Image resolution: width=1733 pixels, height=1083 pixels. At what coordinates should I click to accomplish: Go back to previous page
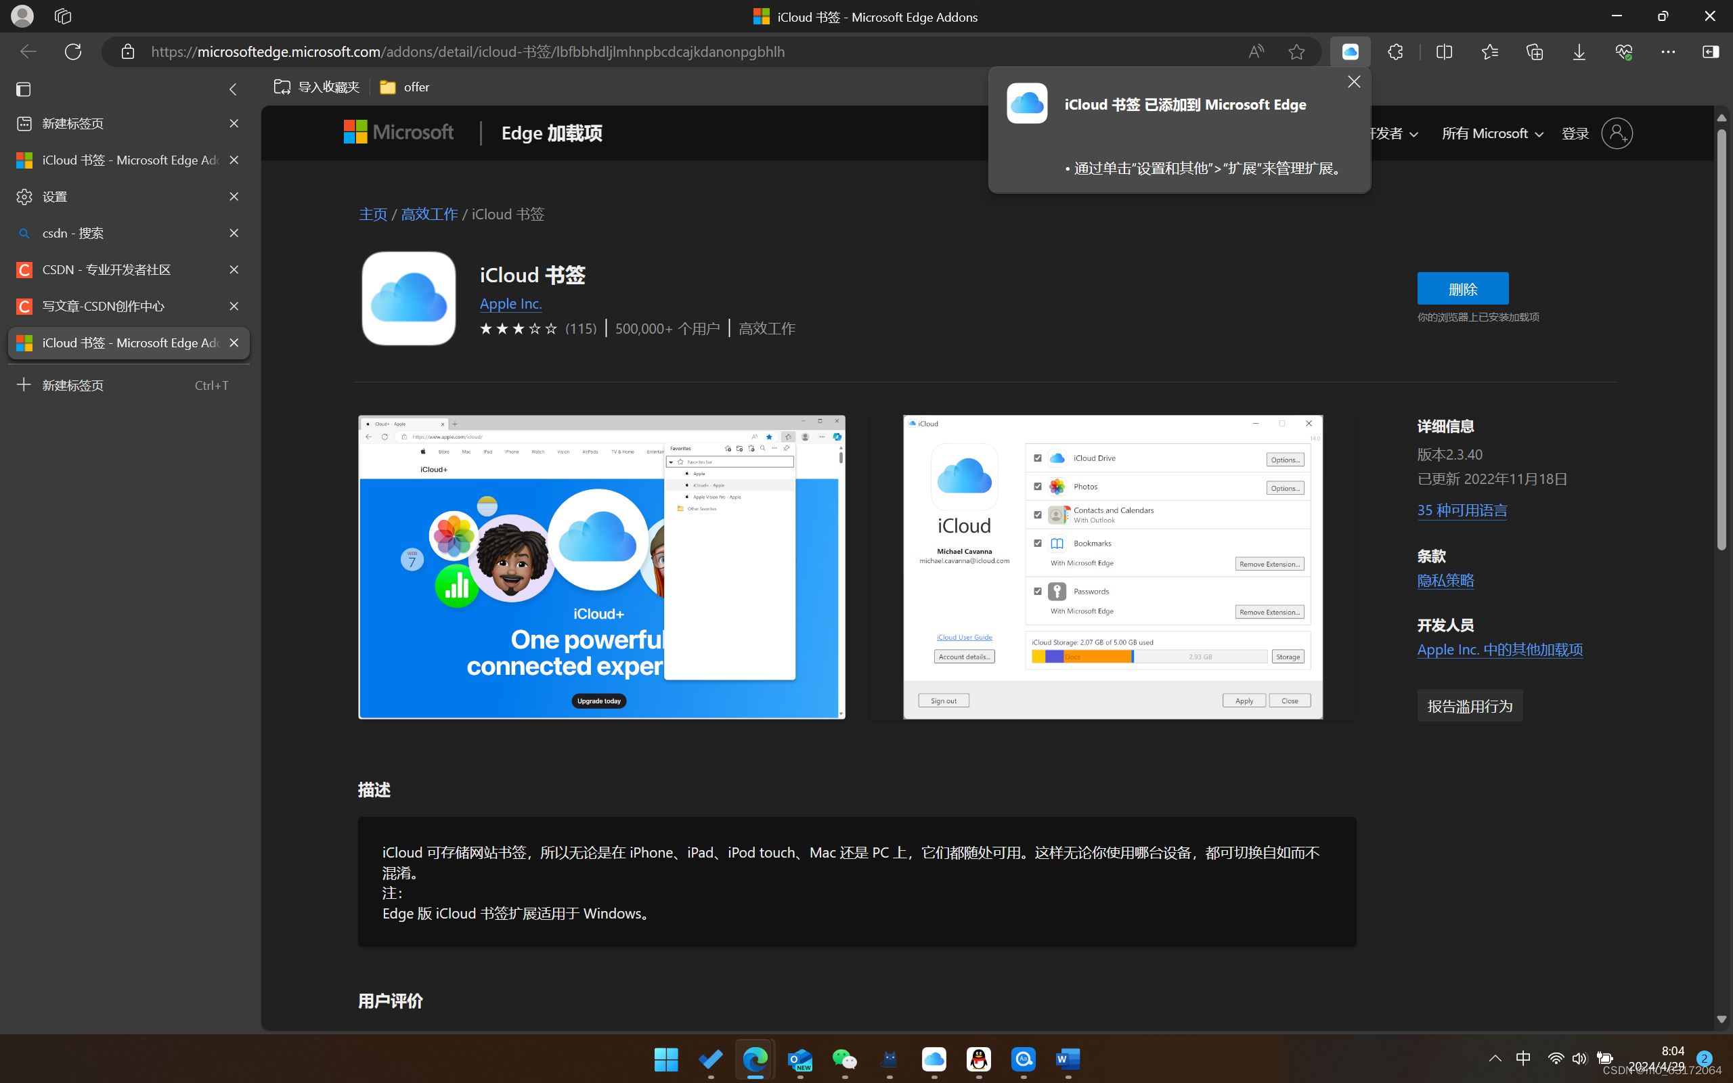coord(28,51)
